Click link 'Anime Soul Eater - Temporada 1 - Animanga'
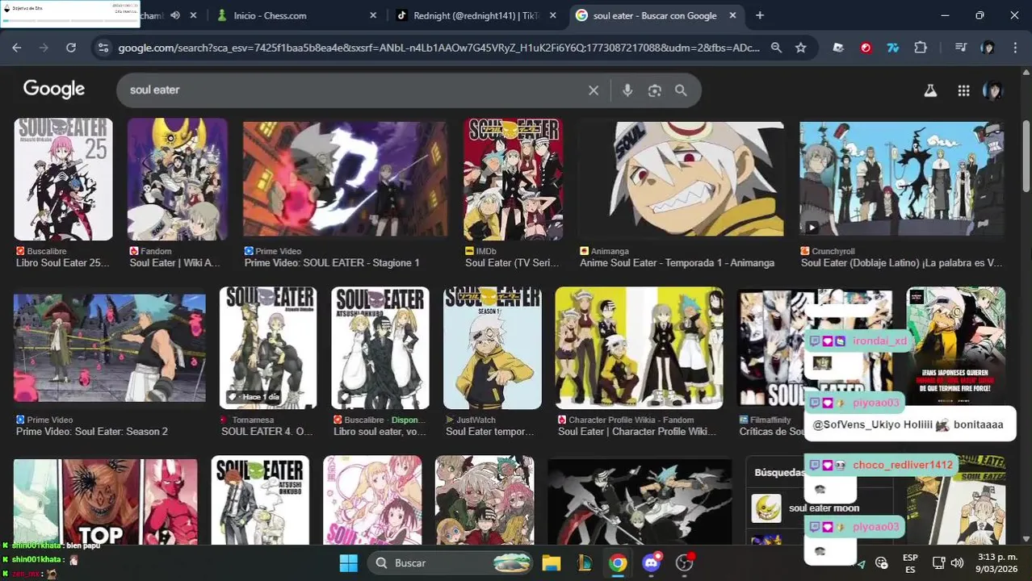The image size is (1032, 581). pyautogui.click(x=678, y=263)
